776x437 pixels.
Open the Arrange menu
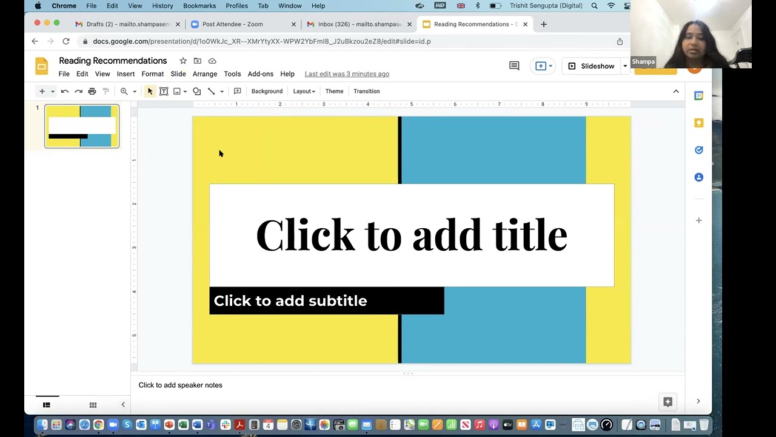(205, 74)
